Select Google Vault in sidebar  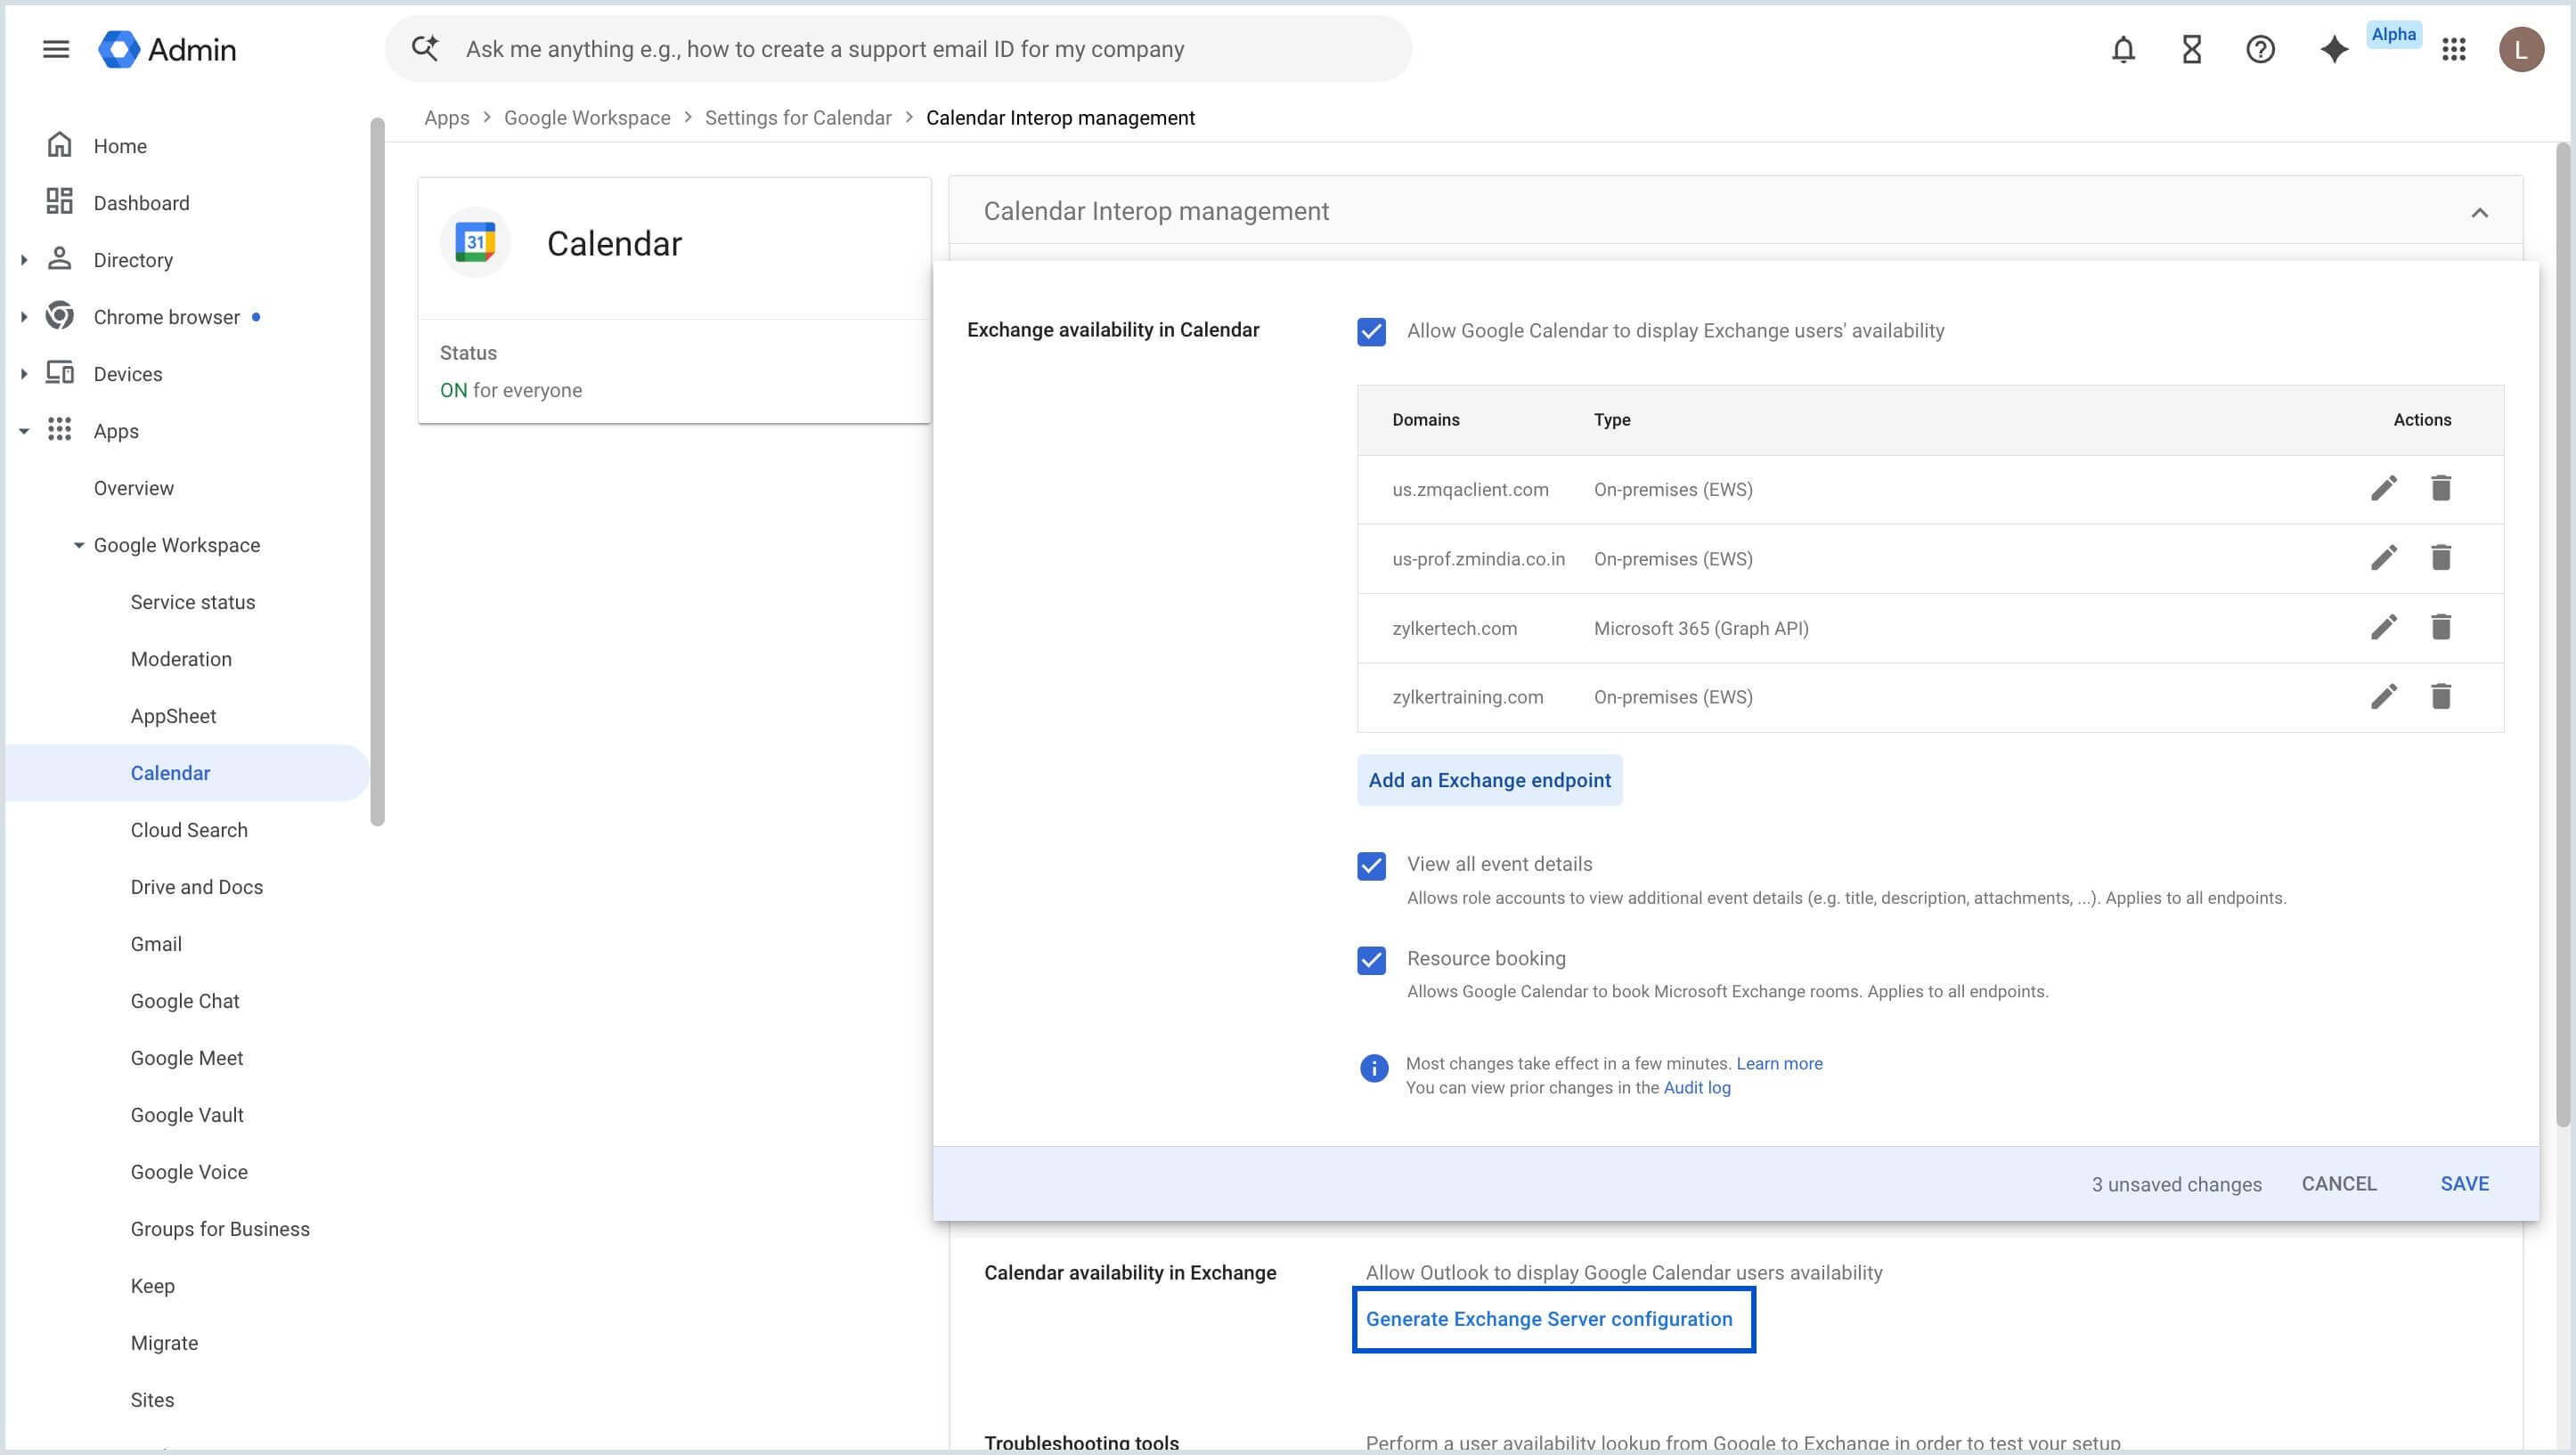click(x=186, y=1115)
